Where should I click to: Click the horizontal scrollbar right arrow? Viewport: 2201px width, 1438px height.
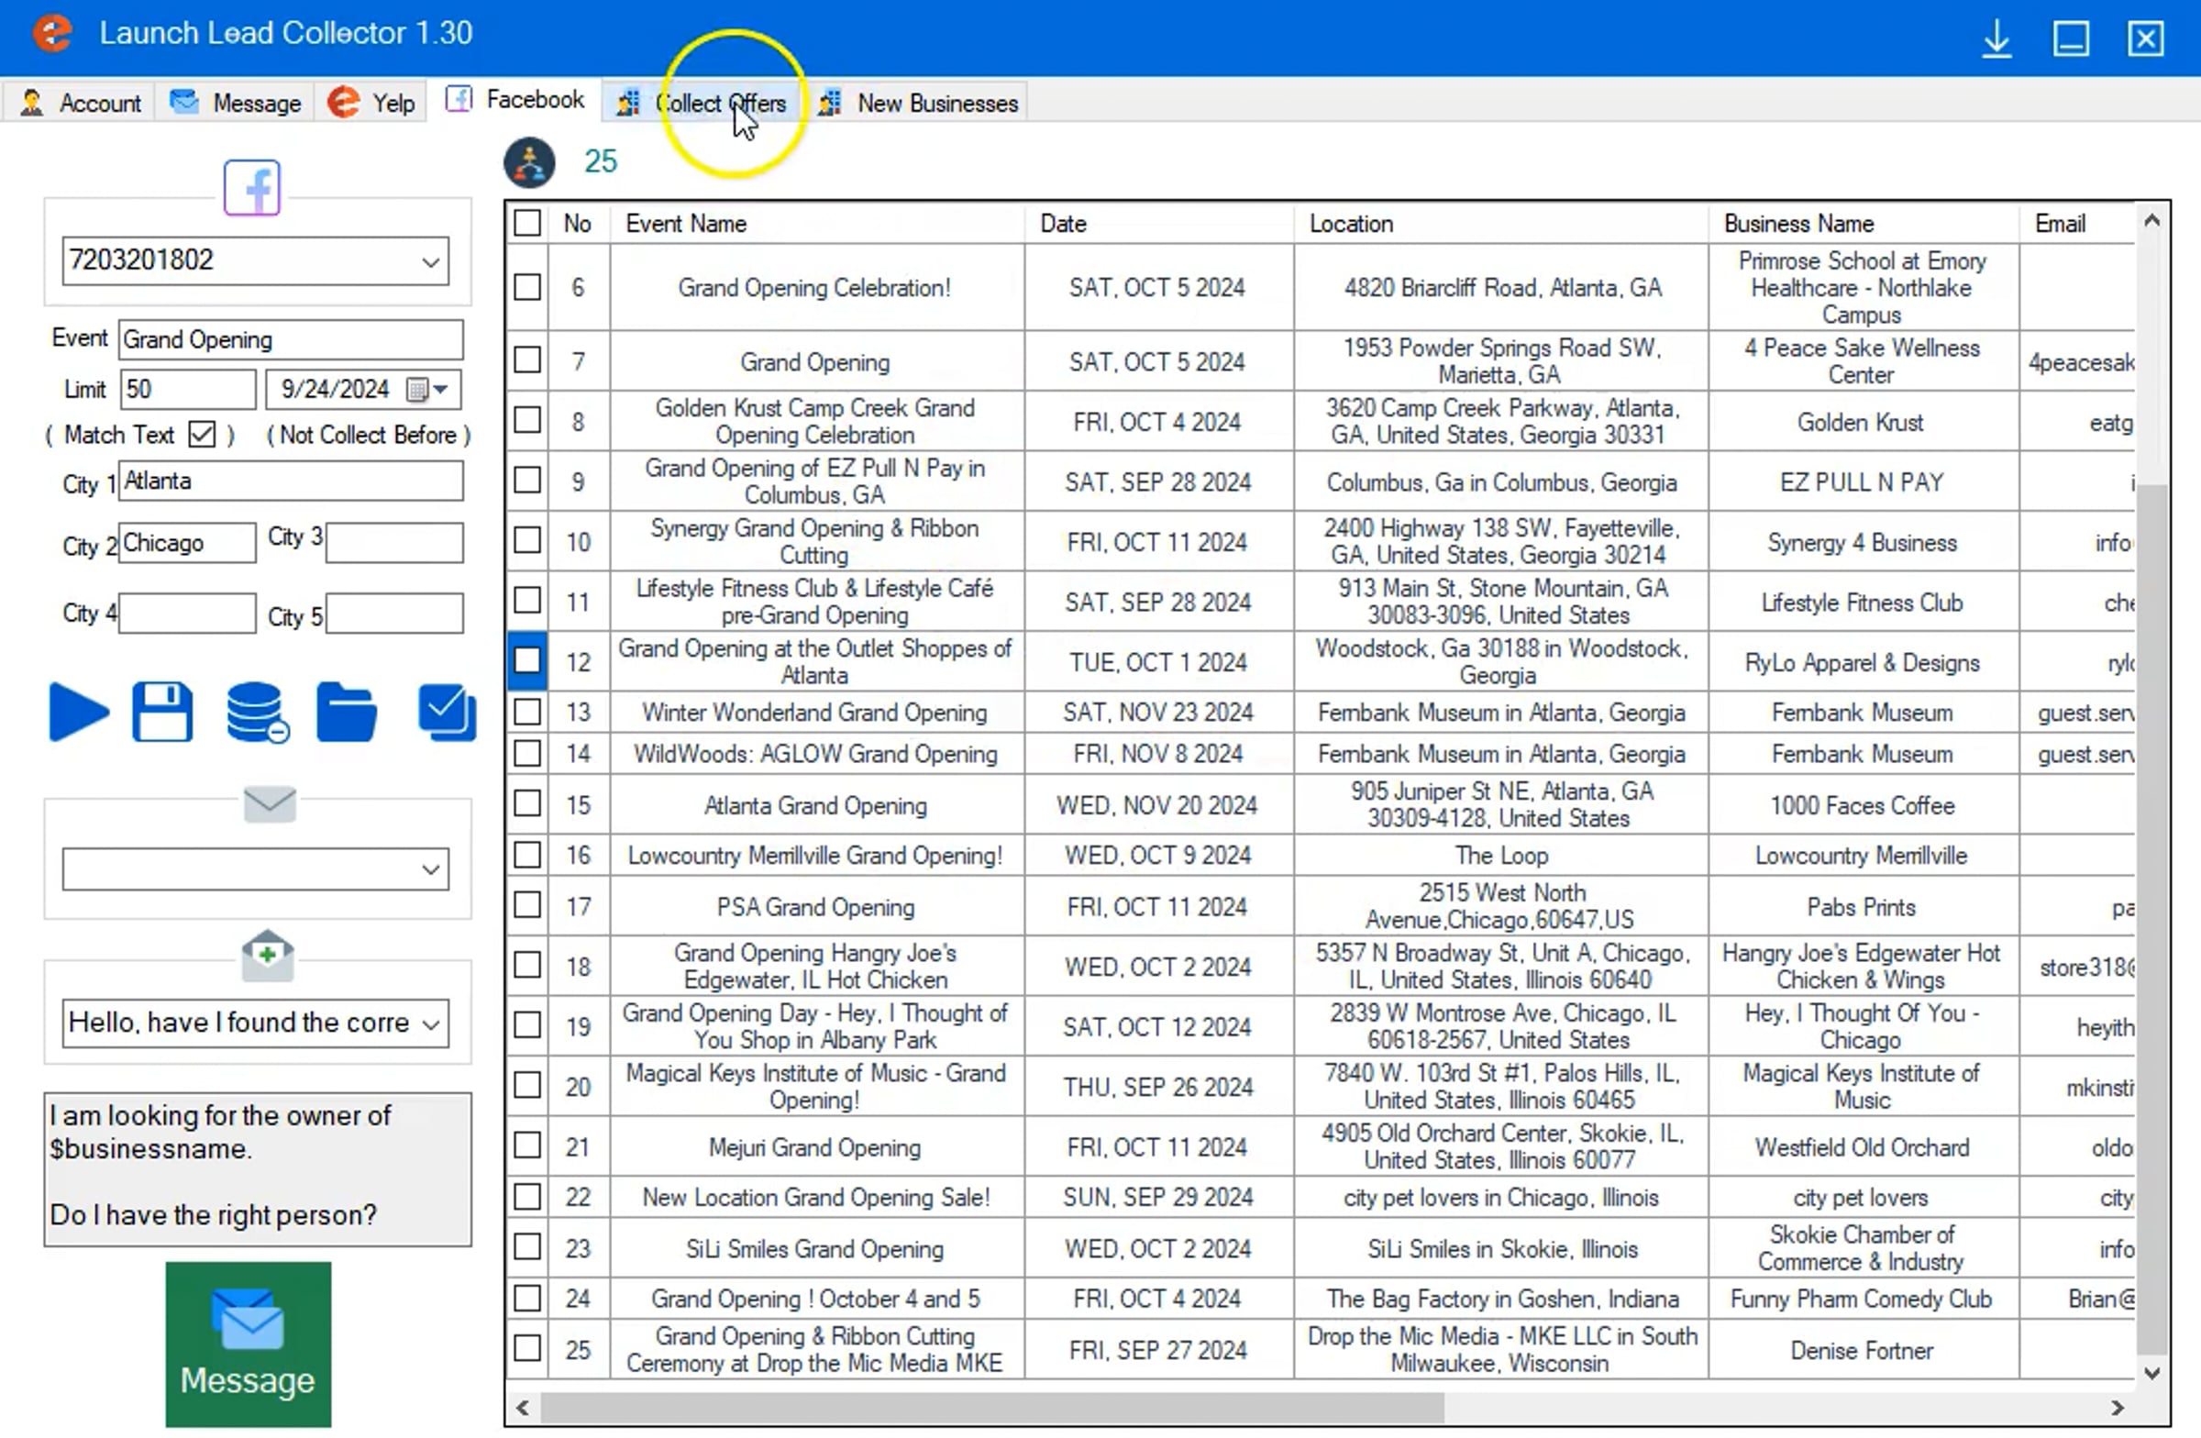click(2117, 1409)
